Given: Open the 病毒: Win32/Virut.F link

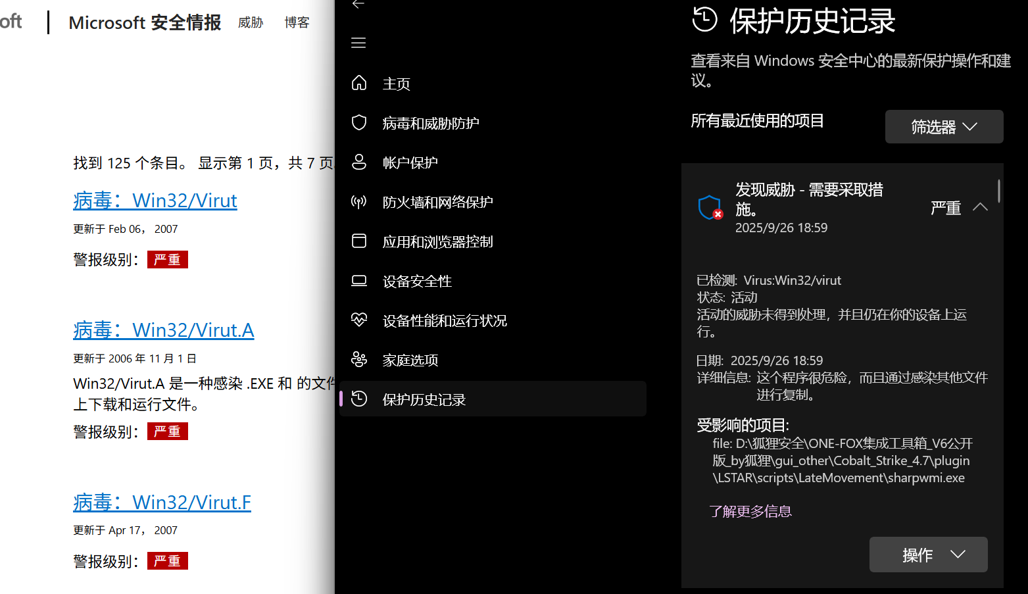Looking at the screenshot, I should [x=162, y=502].
